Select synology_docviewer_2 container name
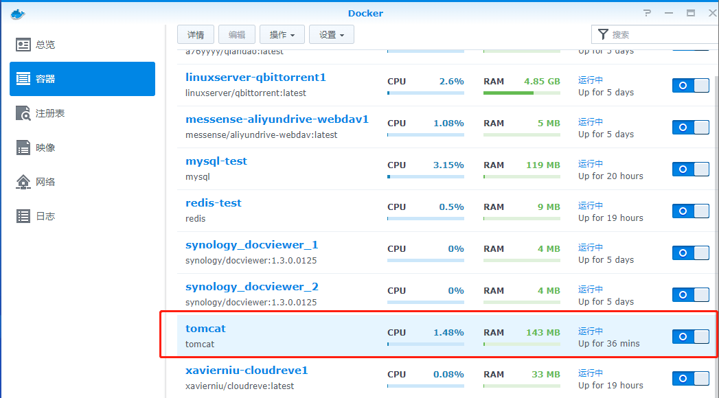This screenshot has width=719, height=398. coord(252,287)
